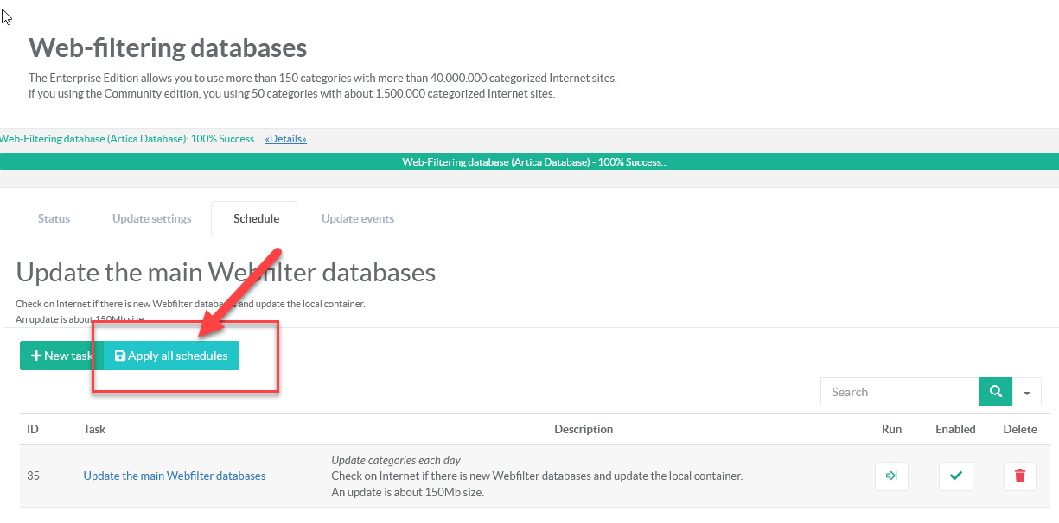The height and width of the screenshot is (523, 1059).
Task: Open Update the main Webfilter databases task link
Action: tap(175, 476)
